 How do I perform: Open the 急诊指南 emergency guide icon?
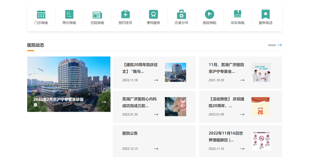click(x=69, y=14)
